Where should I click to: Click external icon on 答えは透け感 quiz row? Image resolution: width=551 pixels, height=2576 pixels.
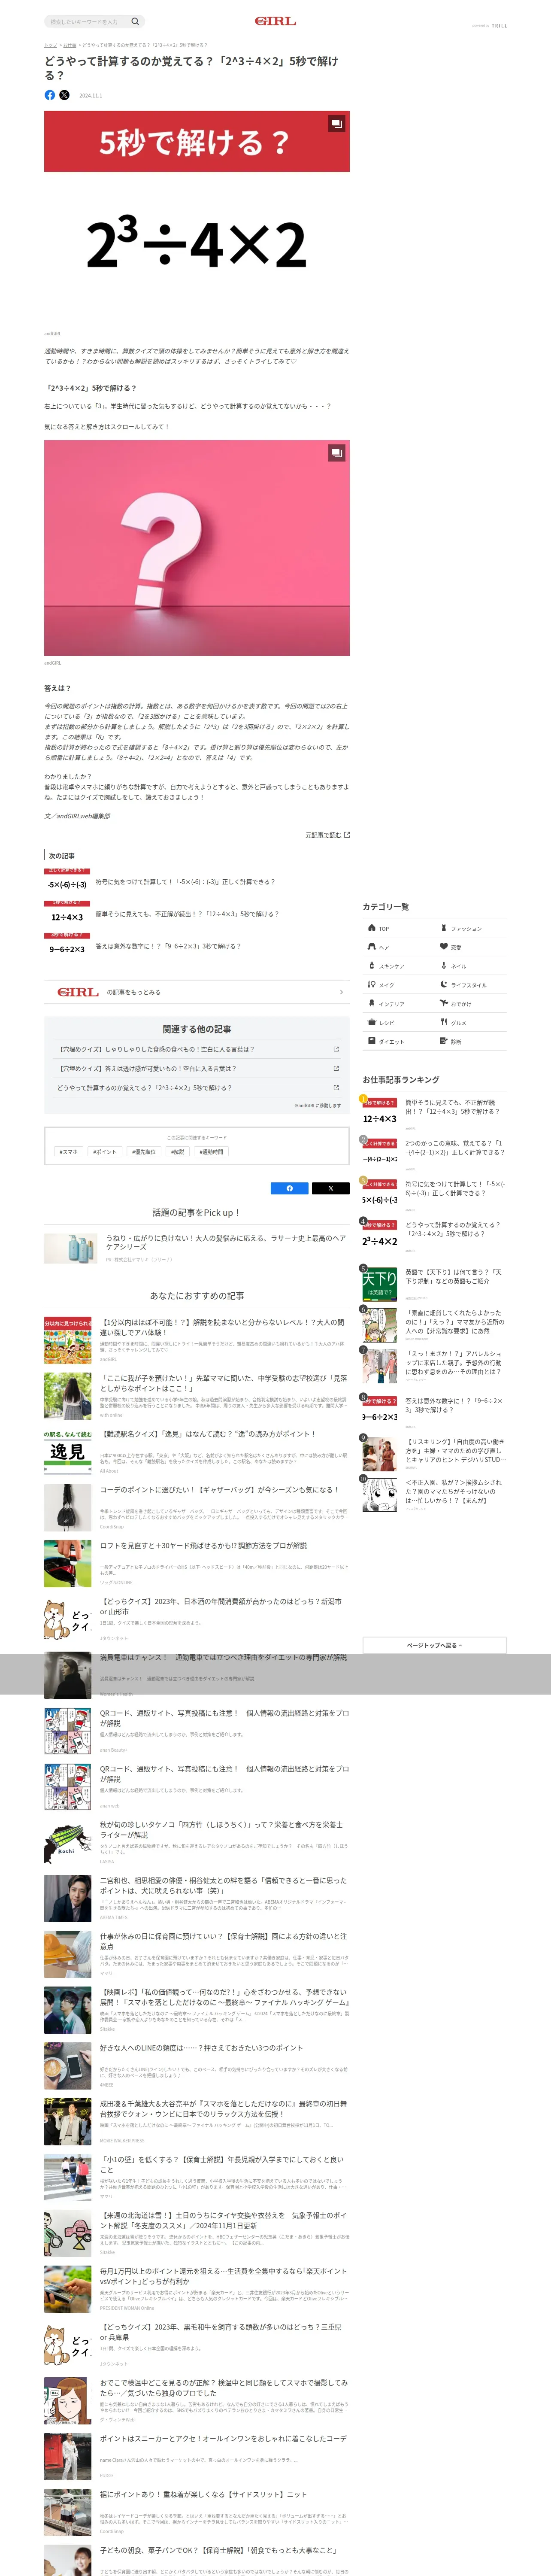[336, 1069]
